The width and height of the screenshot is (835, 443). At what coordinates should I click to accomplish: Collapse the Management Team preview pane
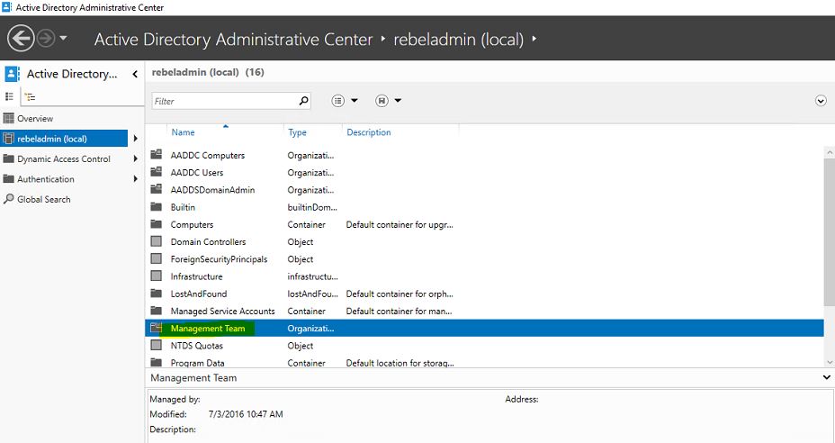click(x=827, y=377)
